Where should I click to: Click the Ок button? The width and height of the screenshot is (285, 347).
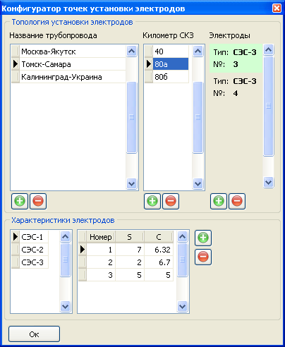34,334
